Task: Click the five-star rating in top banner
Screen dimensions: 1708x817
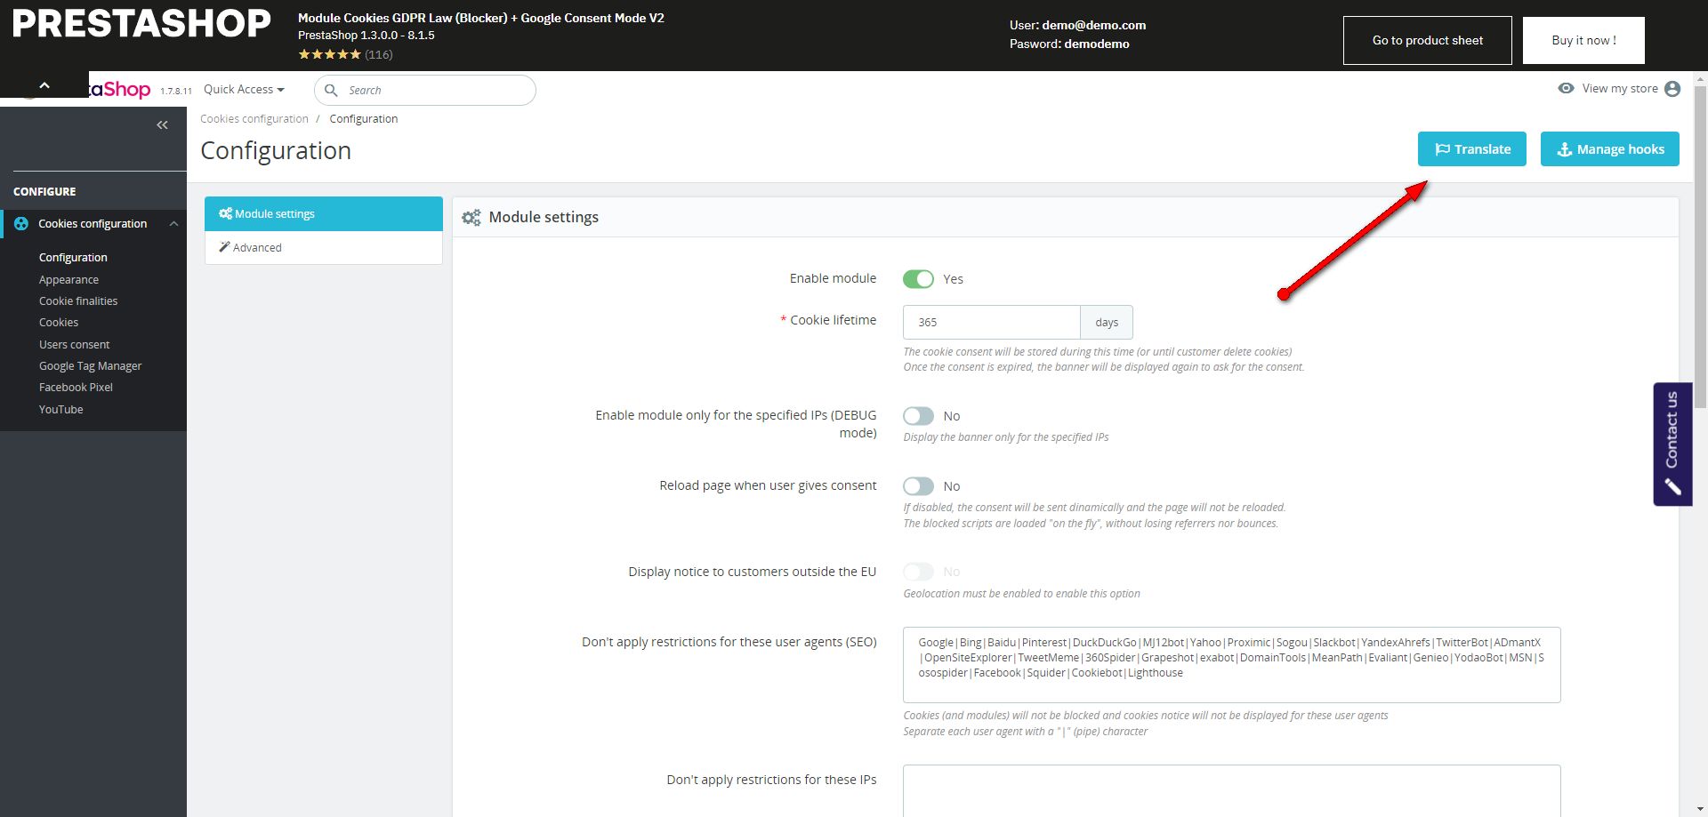Action: 329,54
